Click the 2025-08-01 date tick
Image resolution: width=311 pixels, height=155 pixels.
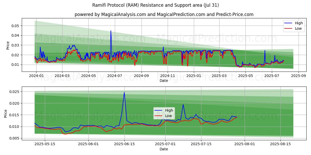click(245, 144)
